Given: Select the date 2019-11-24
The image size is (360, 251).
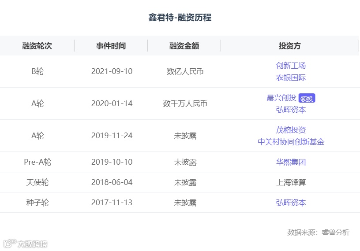Looking at the screenshot, I should (112, 136).
